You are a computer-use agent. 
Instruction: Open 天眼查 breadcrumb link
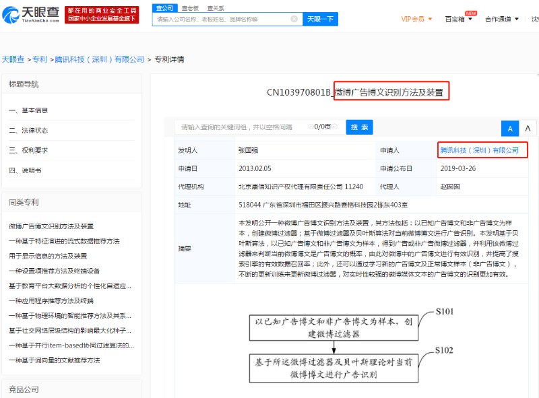tap(13, 59)
